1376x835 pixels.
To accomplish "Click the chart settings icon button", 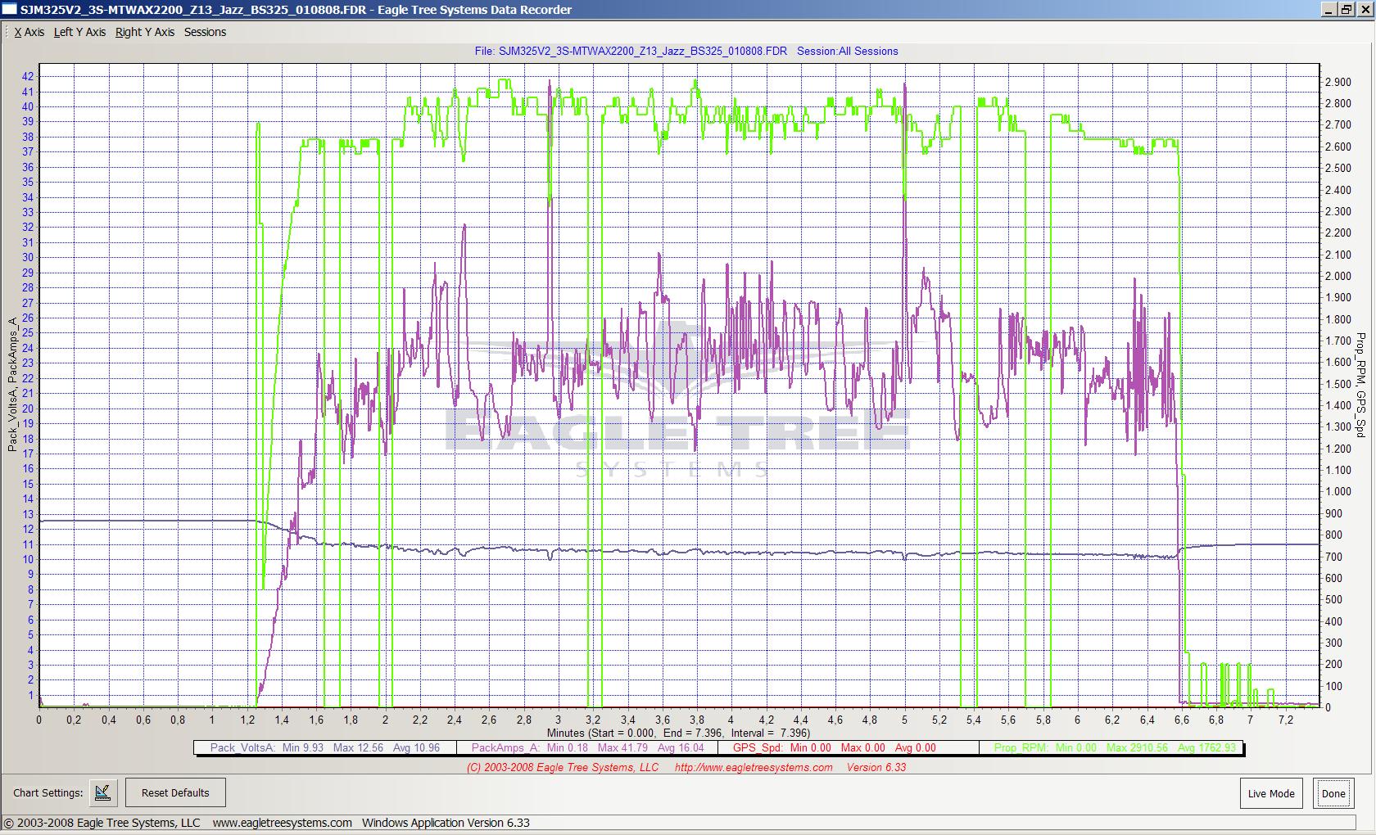I will (102, 792).
